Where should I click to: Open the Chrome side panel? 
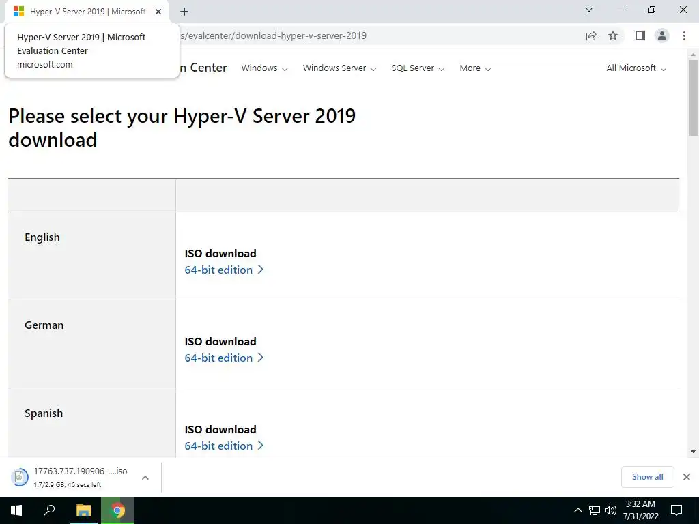640,35
